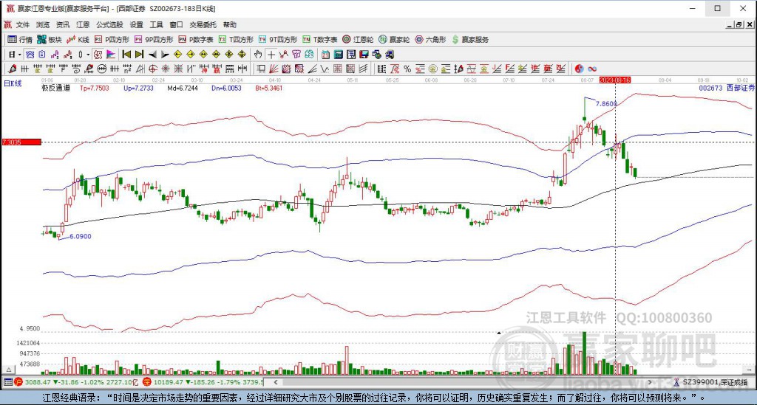Screen dimensions: 757x405
Task: Click the 7.8600 high price label
Action: (606, 103)
